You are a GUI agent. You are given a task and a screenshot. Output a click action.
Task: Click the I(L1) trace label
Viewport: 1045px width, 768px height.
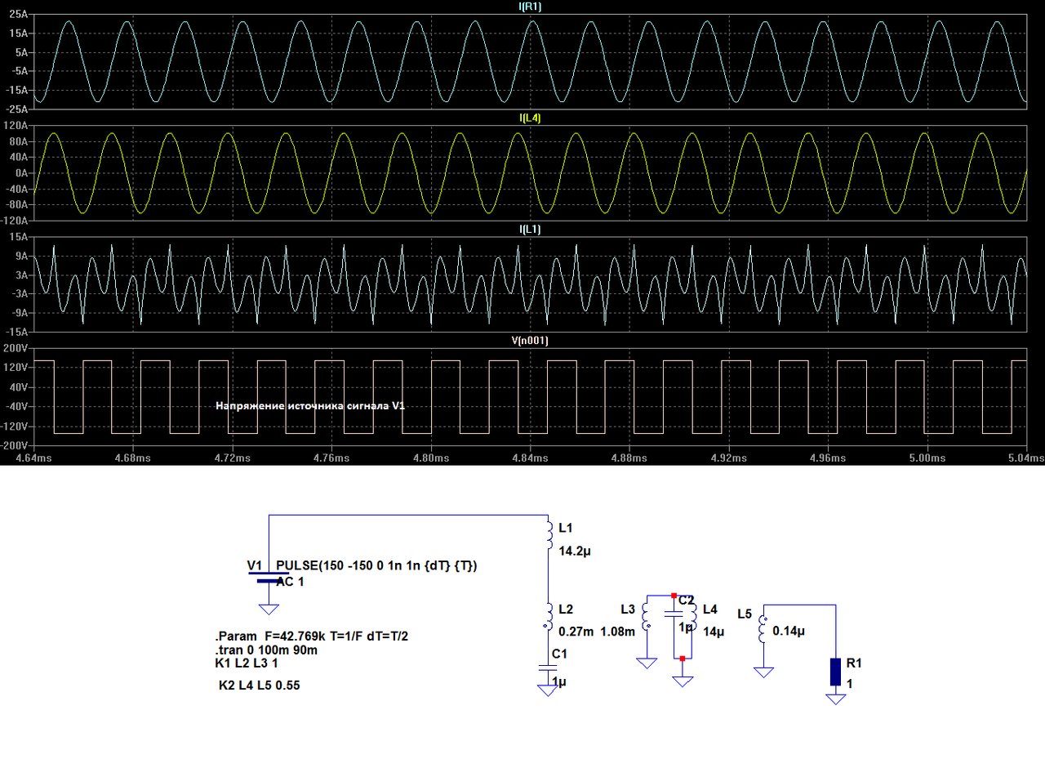point(531,230)
